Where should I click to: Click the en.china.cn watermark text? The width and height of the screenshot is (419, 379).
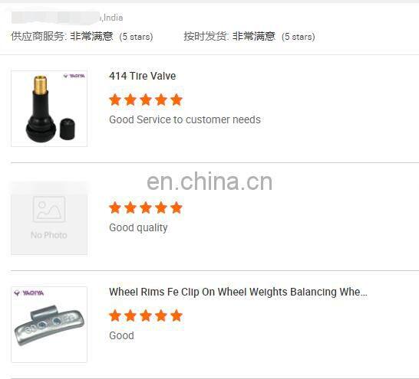209,181
